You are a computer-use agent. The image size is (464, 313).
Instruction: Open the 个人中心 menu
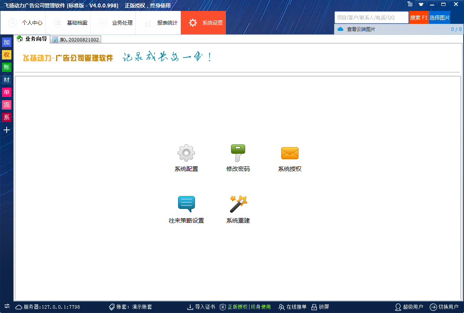tap(25, 23)
